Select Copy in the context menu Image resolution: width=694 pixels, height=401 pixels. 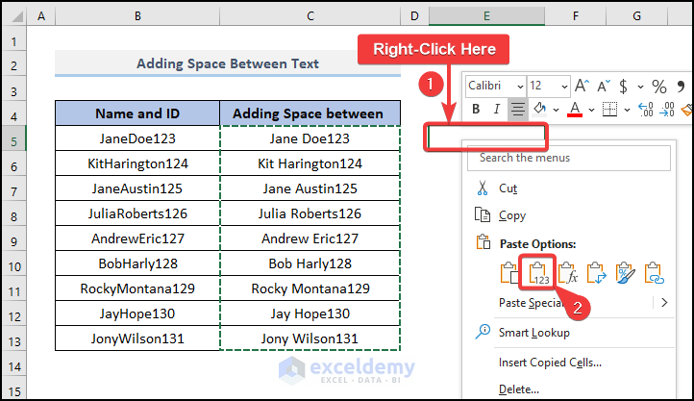coord(512,215)
